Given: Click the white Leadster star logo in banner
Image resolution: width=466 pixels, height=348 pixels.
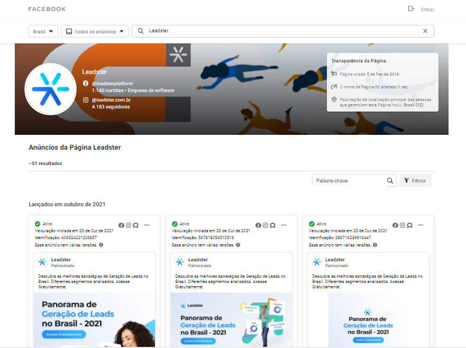Looking at the screenshot, I should (x=178, y=54).
